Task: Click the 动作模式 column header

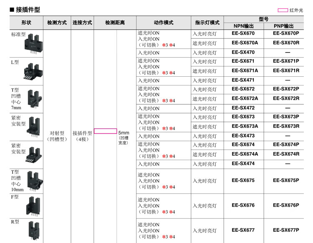Action: (164, 23)
